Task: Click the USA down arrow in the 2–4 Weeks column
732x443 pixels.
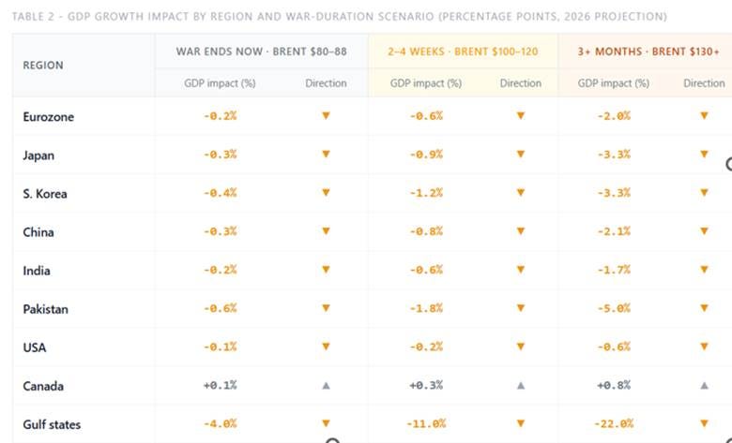Action: pos(521,347)
